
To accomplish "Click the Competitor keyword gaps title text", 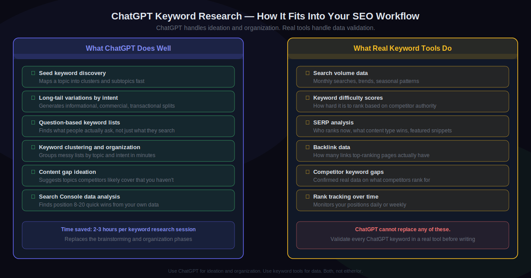I will [348, 172].
